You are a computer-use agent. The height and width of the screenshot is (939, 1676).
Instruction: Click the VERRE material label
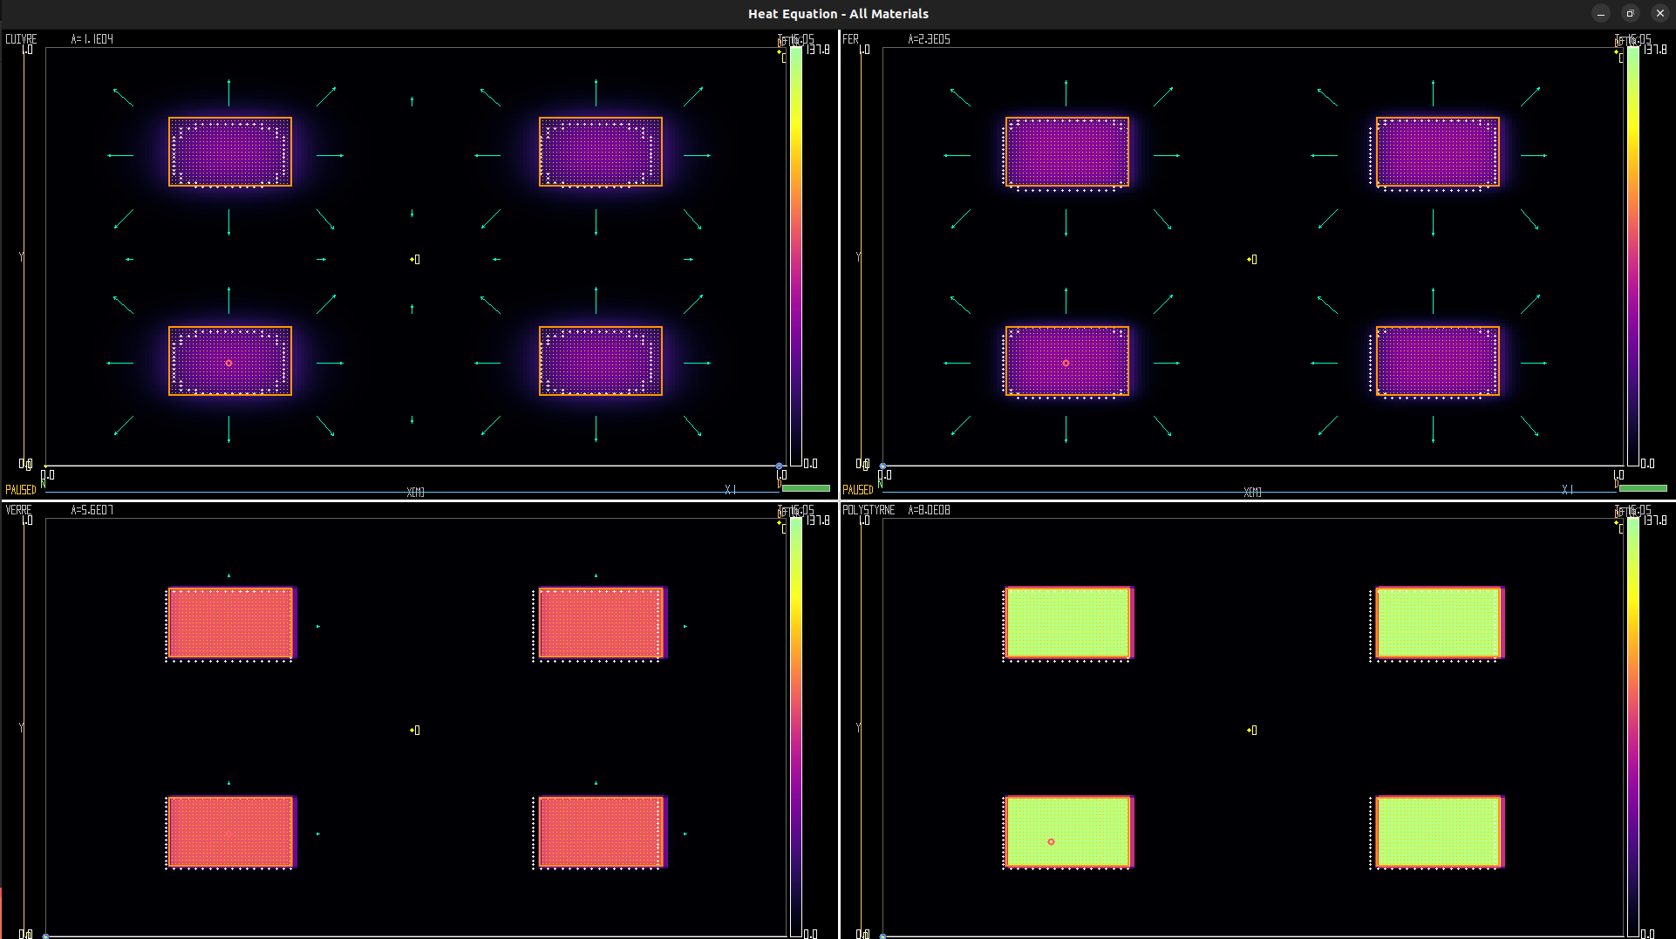click(x=18, y=510)
